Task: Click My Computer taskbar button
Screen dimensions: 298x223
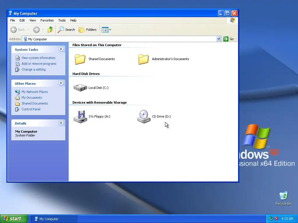Action: (54, 219)
